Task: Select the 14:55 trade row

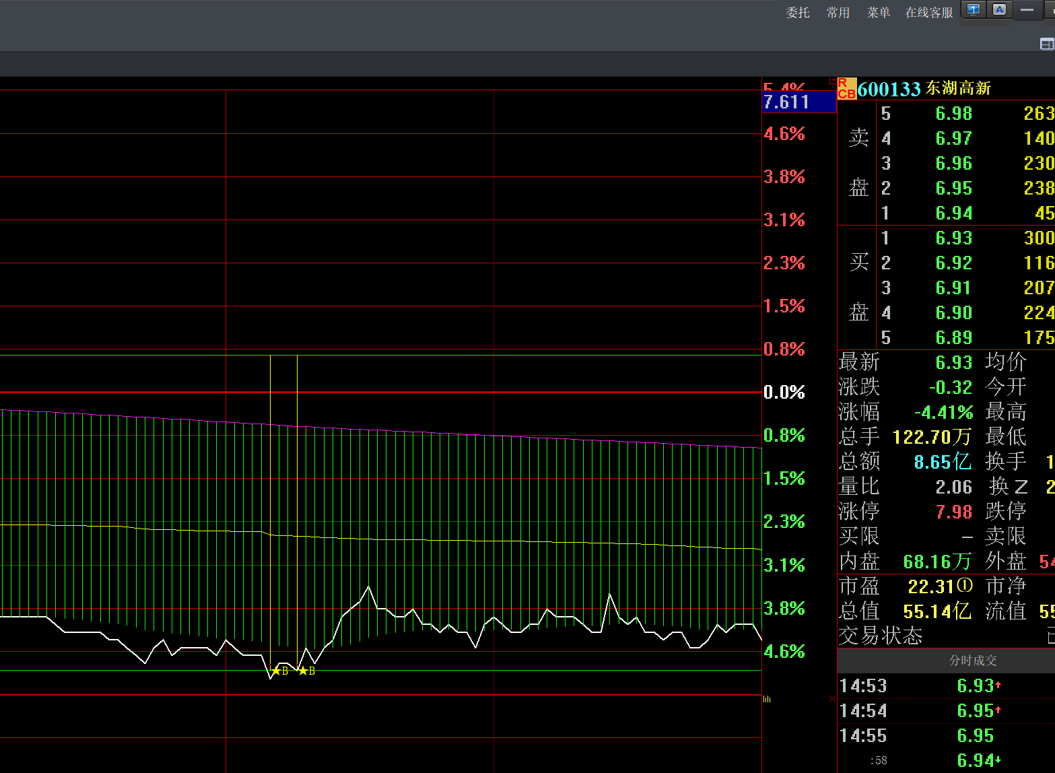Action: point(946,736)
